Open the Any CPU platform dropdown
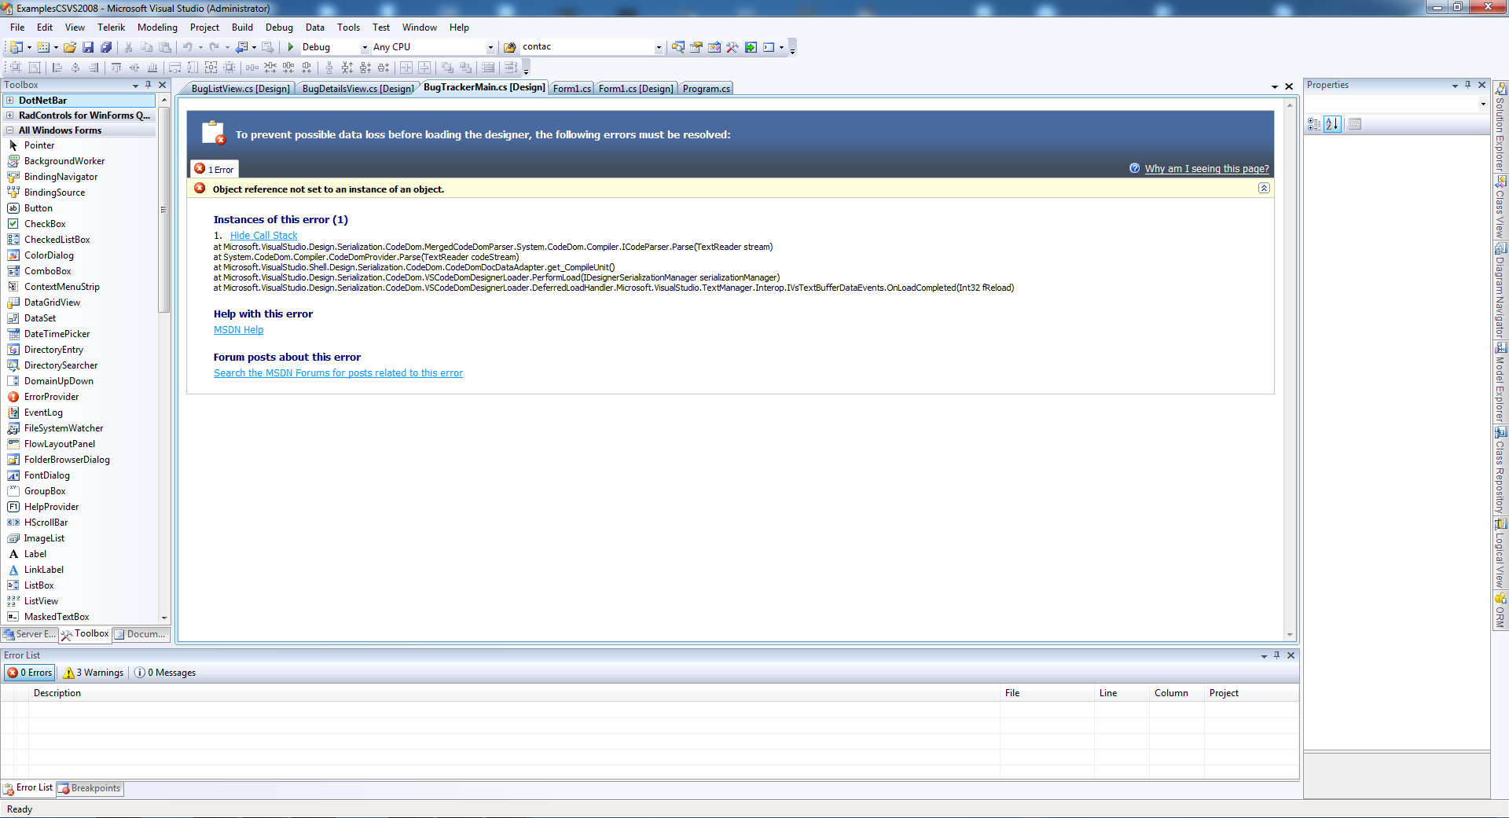Image resolution: width=1509 pixels, height=818 pixels. click(490, 47)
